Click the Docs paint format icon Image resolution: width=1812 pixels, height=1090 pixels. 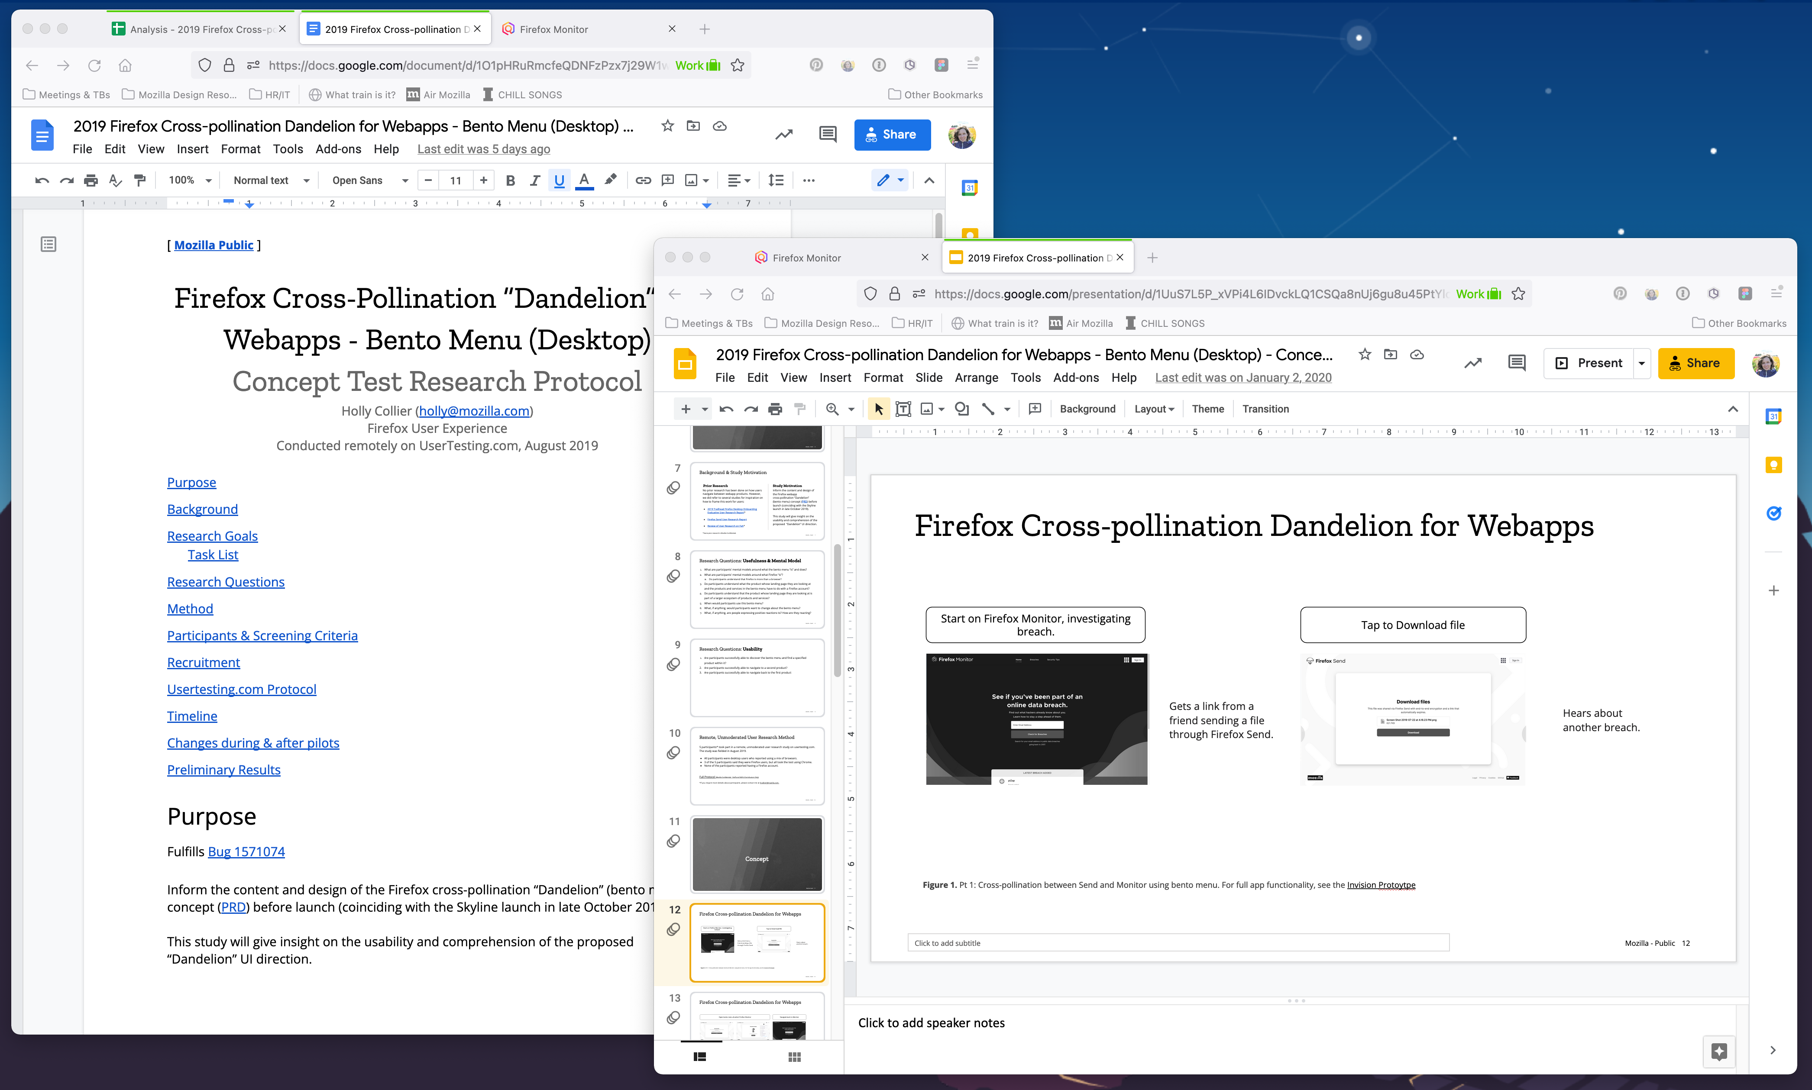point(139,181)
